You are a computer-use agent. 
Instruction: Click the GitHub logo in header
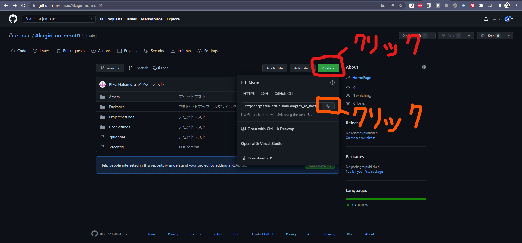[13, 19]
